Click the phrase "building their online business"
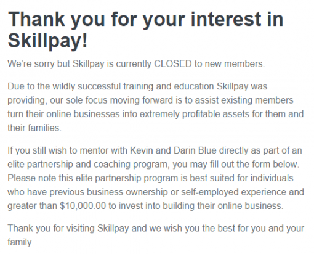The width and height of the screenshot is (314, 254). (x=223, y=206)
